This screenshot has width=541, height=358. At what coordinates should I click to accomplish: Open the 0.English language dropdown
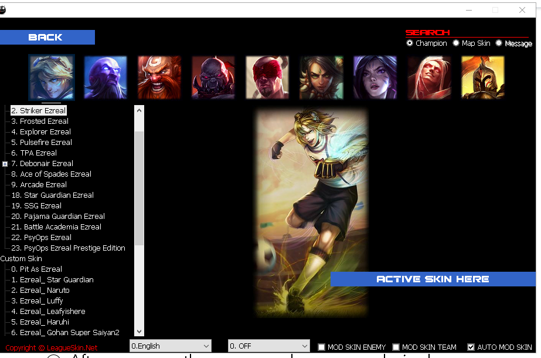171,346
